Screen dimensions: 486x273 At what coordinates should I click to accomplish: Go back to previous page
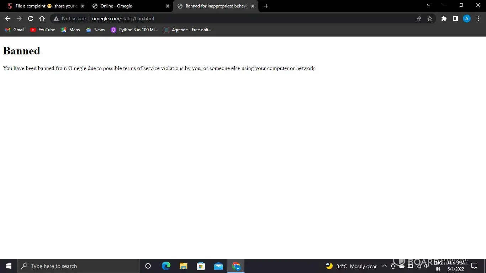click(8, 18)
